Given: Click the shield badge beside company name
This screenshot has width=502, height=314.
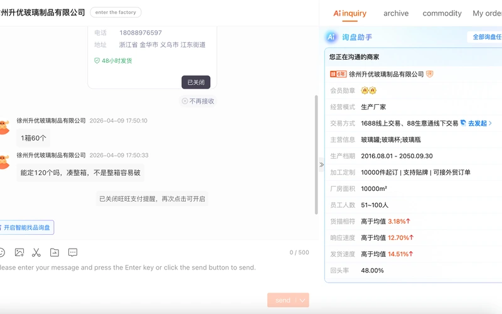Looking at the screenshot, I should (430, 74).
